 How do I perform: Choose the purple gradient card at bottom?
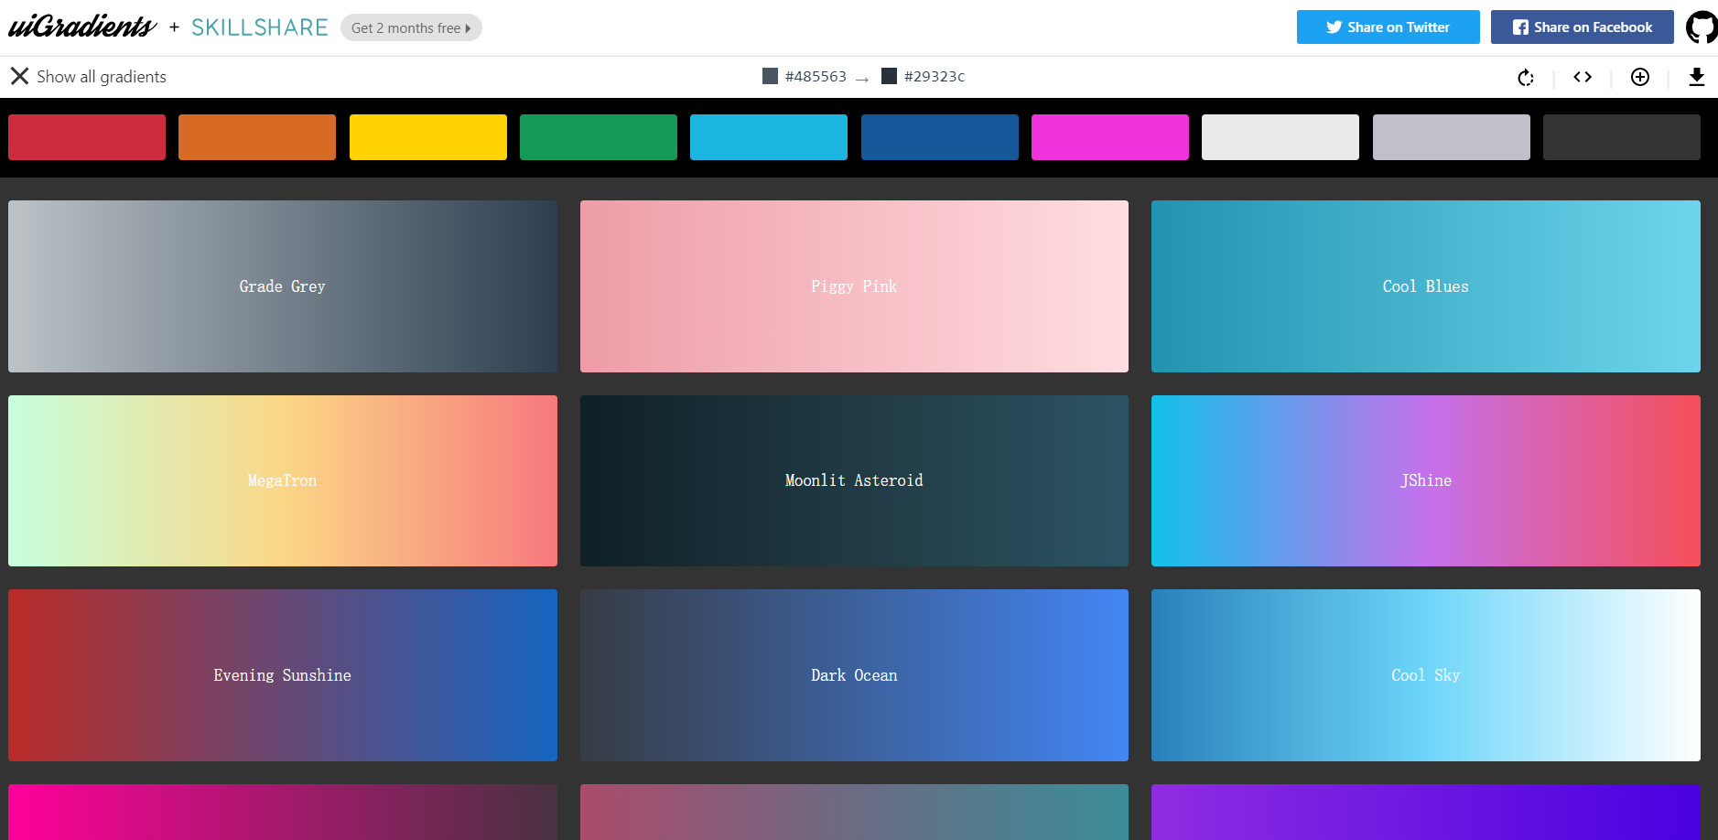1426,813
